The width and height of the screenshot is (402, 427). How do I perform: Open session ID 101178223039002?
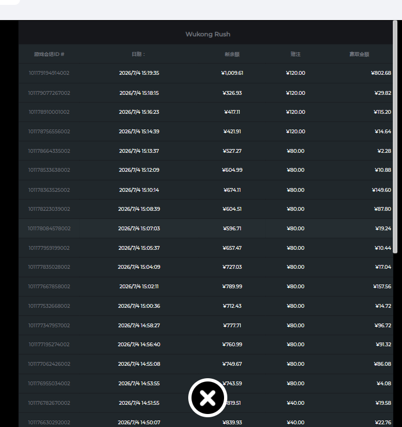point(49,209)
